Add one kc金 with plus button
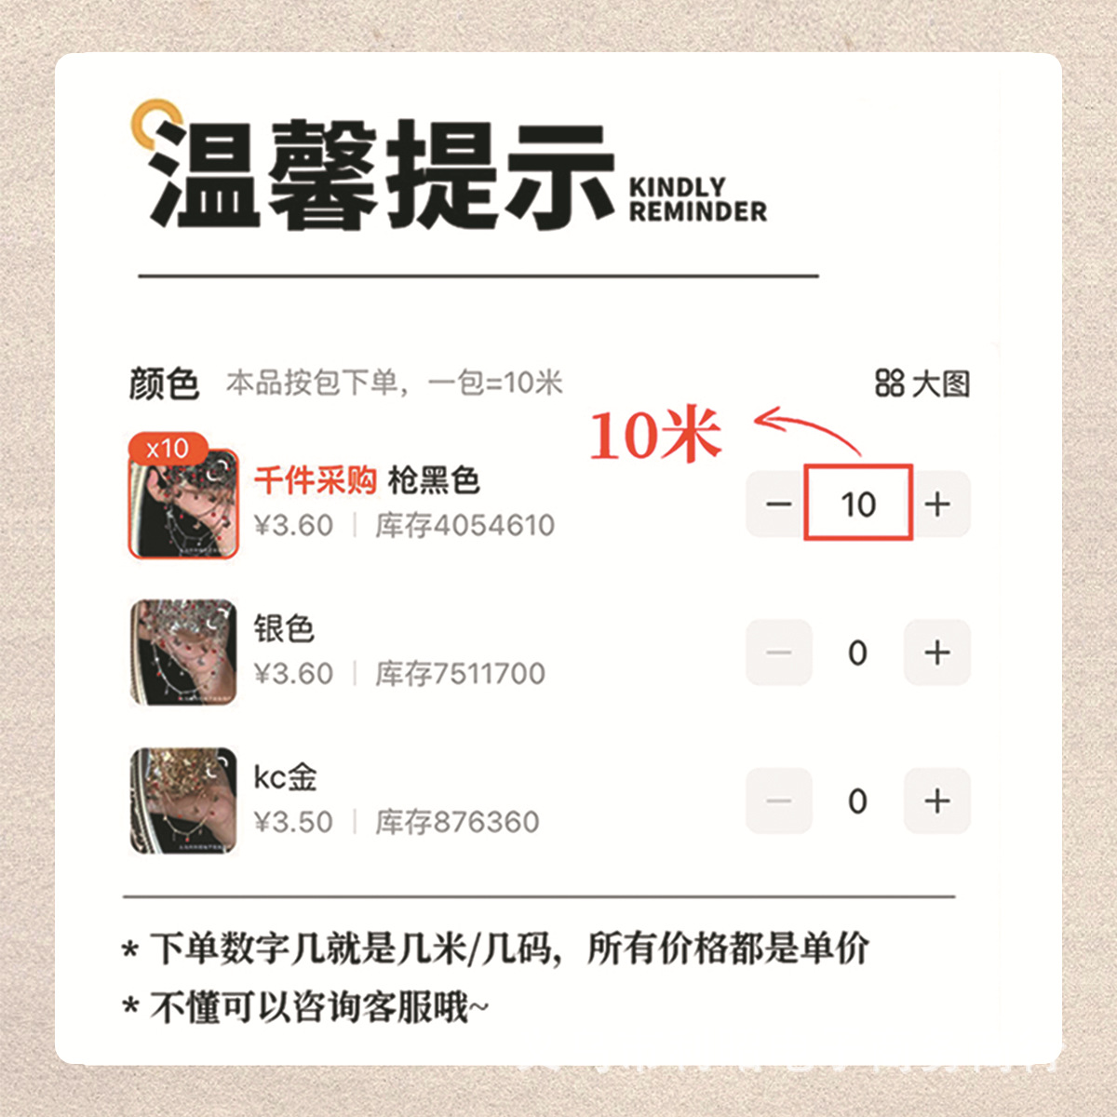This screenshot has width=1117, height=1117. pyautogui.click(x=937, y=801)
